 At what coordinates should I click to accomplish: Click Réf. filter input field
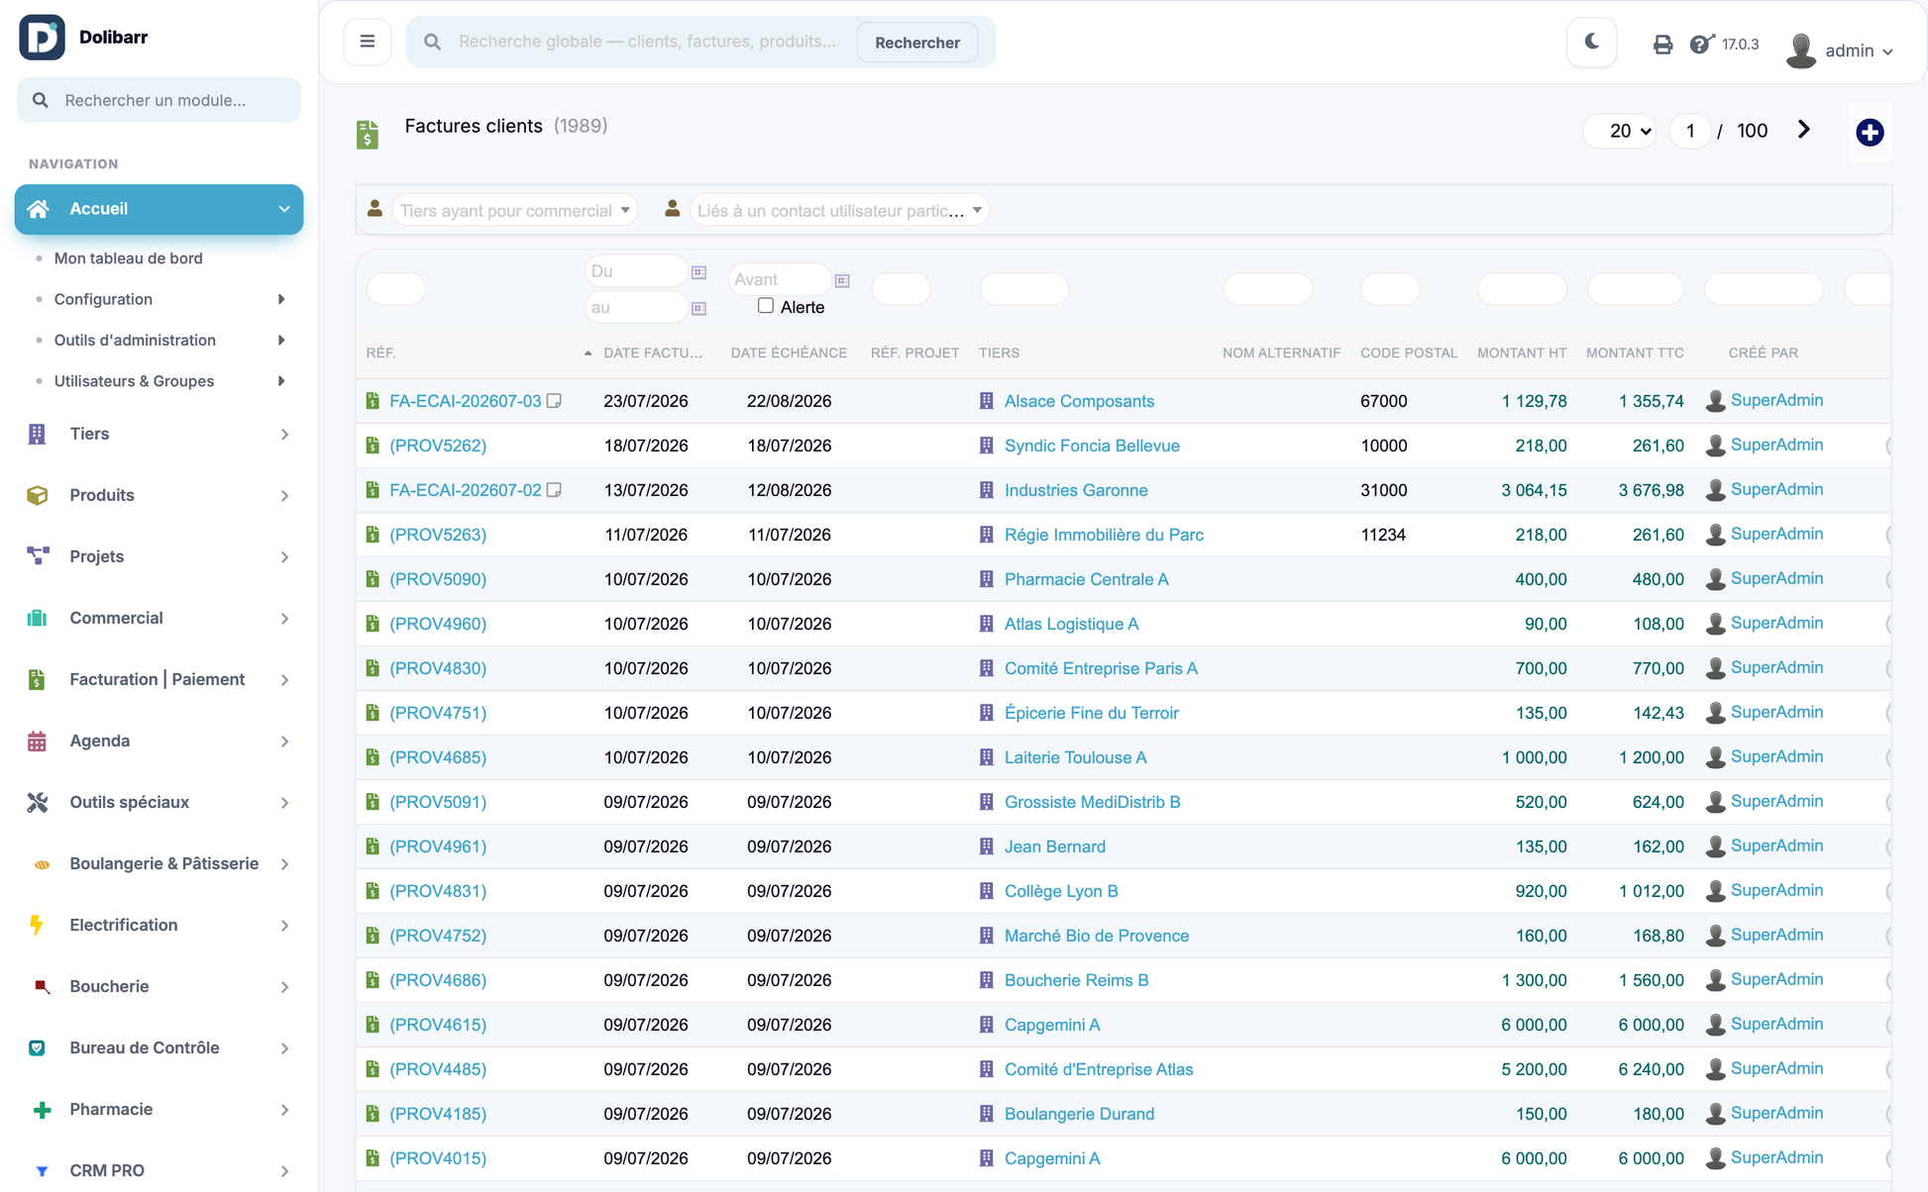tap(396, 289)
